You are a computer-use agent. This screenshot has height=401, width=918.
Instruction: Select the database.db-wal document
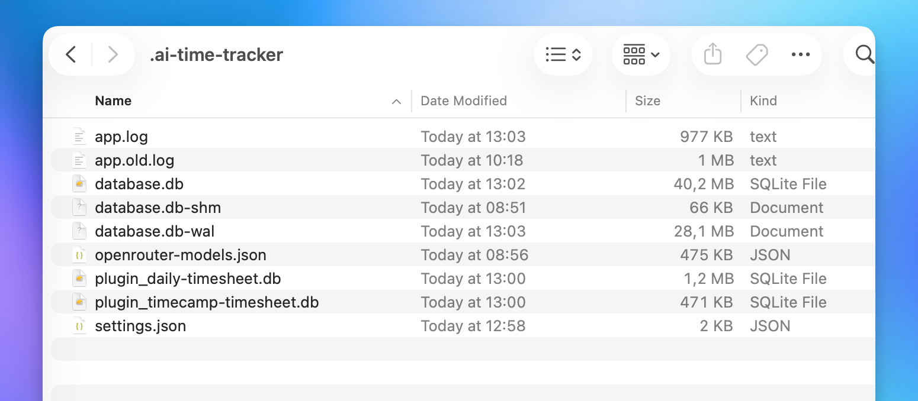[155, 231]
